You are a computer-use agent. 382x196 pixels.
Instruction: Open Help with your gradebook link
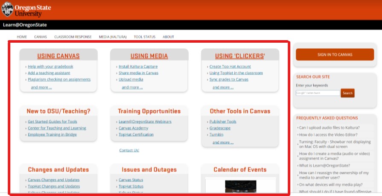pyautogui.click(x=50, y=67)
